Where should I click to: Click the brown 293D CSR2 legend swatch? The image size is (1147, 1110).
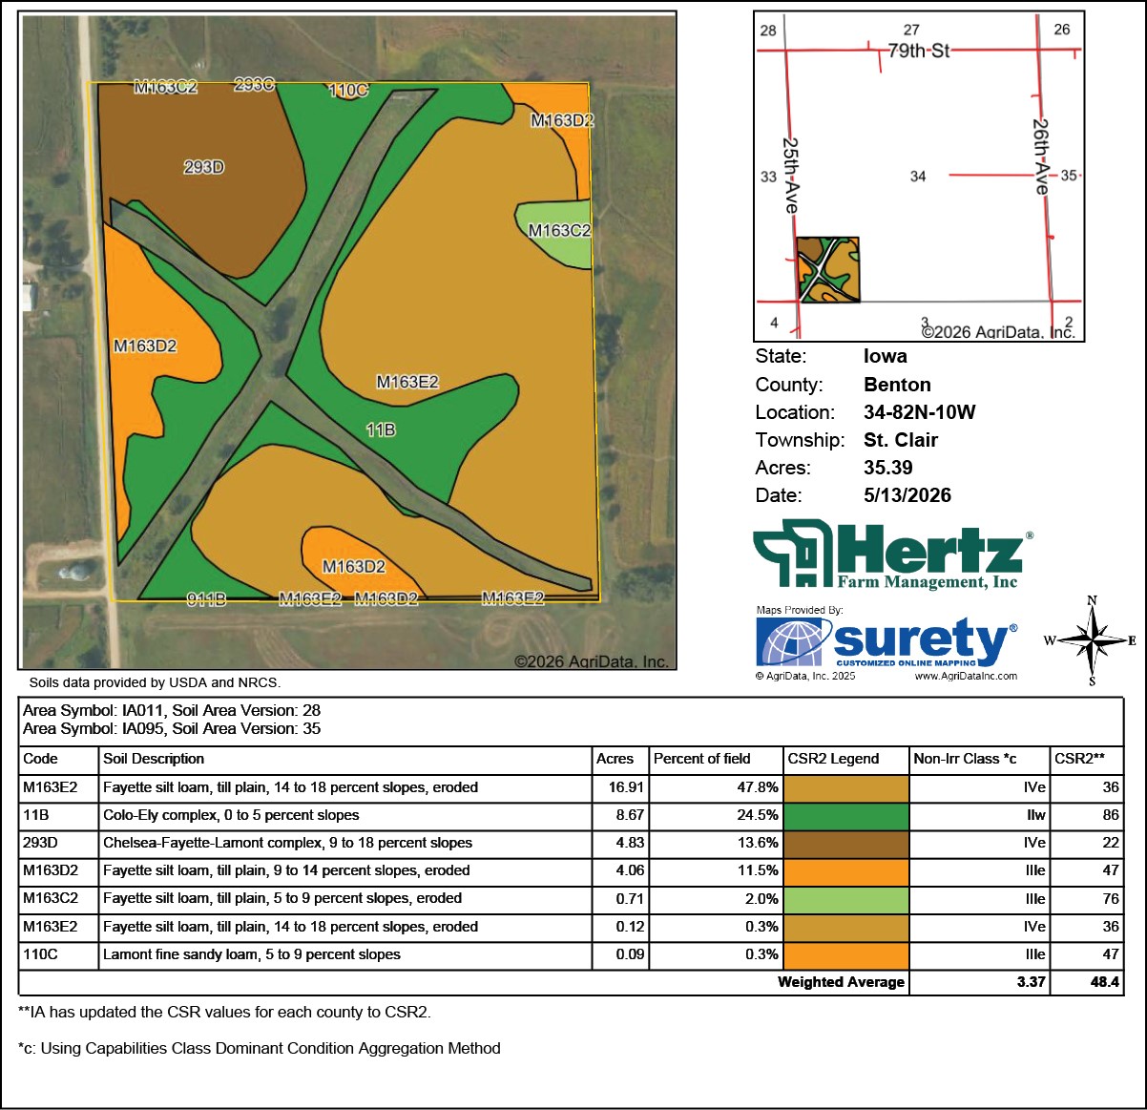(x=846, y=844)
